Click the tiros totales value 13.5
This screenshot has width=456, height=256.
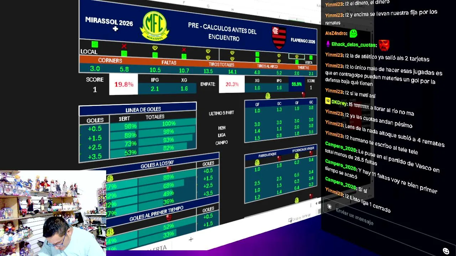click(208, 71)
